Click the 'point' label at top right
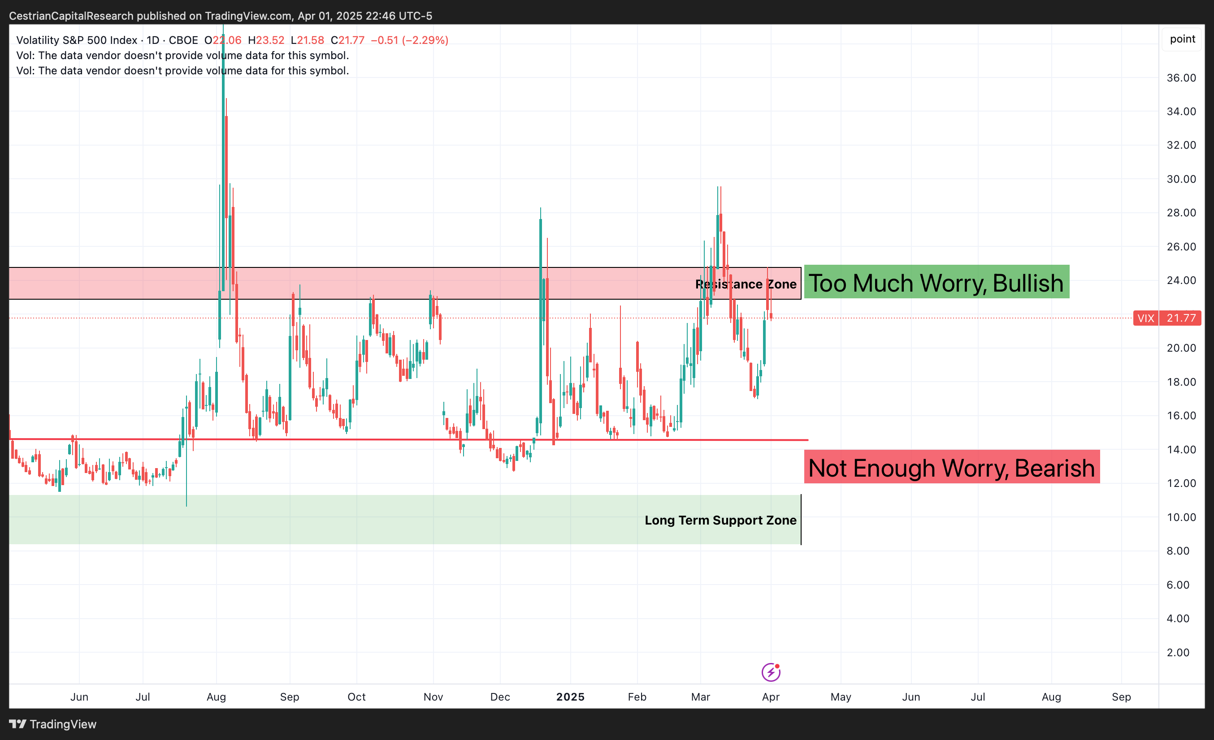This screenshot has height=740, width=1214. click(1182, 39)
